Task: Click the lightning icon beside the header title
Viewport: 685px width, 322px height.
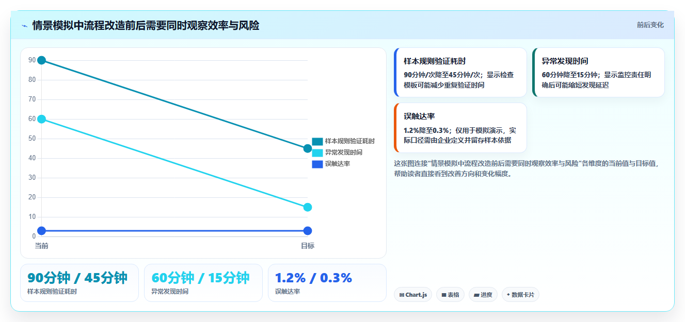Action: tap(24, 25)
